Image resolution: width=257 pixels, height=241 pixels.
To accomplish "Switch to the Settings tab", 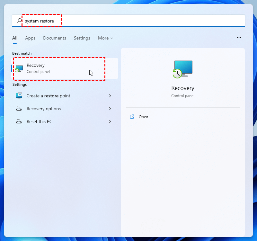I will coord(82,38).
